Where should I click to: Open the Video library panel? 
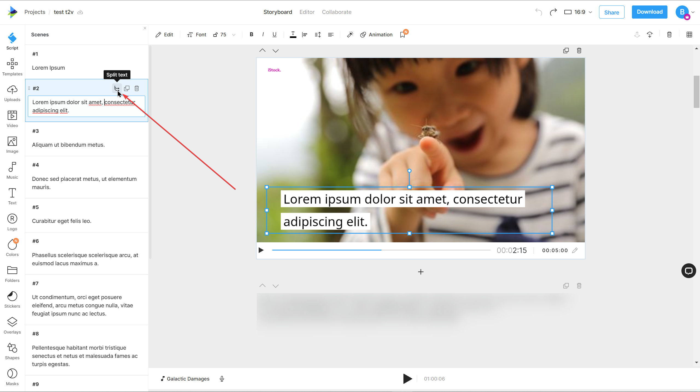pos(12,119)
